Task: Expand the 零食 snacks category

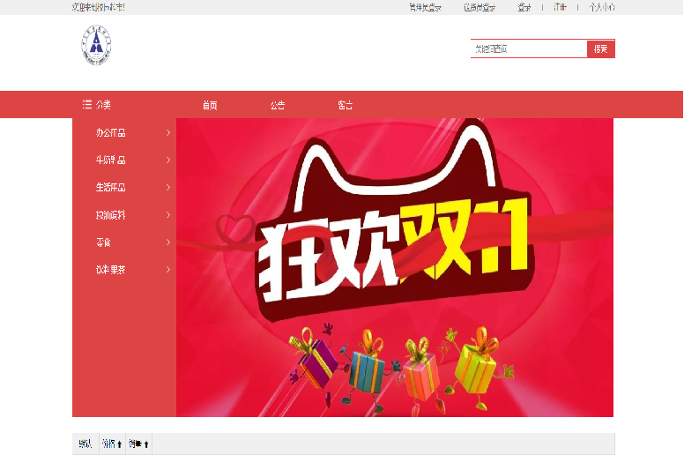Action: point(125,242)
